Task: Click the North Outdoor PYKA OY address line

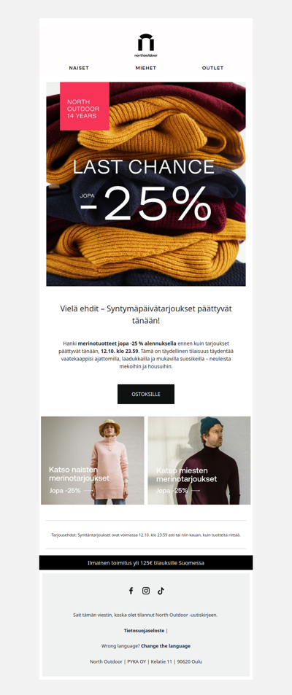Action: (146, 661)
